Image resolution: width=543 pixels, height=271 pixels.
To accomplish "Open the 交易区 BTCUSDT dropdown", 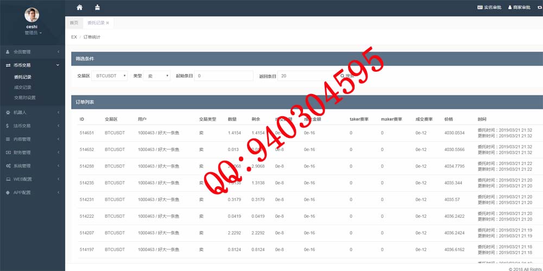I will pos(109,76).
